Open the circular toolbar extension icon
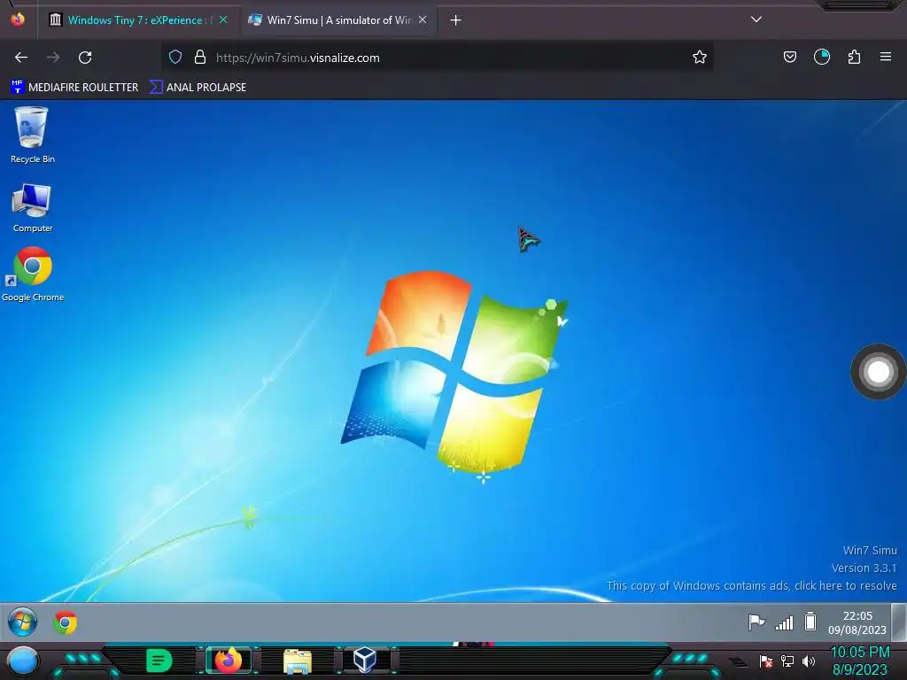The height and width of the screenshot is (680, 907). click(x=822, y=57)
